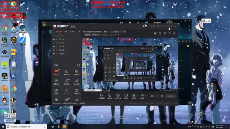Click the gift box icon with red dot
This screenshot has height=129, width=230.
click(155, 33)
